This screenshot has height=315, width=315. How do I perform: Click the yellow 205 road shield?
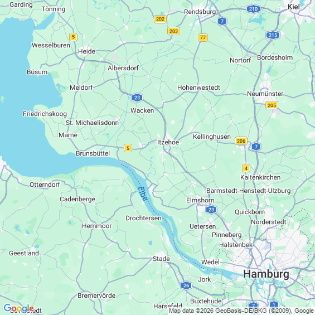click(272, 105)
